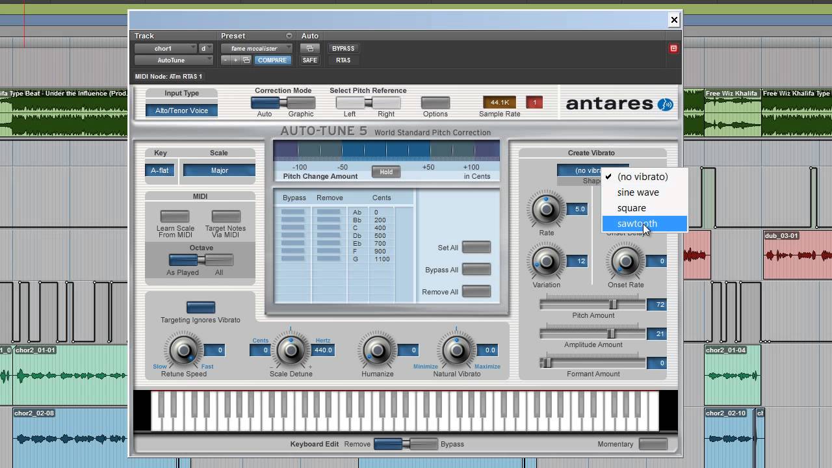
Task: Click the Natural Vibrato knob
Action: 456,350
